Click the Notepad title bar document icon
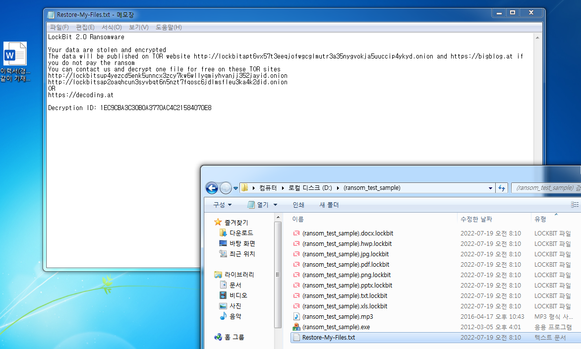This screenshot has width=581, height=349. tap(51, 14)
